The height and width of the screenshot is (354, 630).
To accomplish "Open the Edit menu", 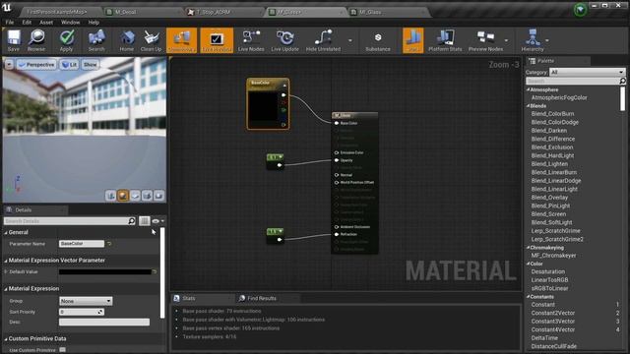I will (x=27, y=23).
